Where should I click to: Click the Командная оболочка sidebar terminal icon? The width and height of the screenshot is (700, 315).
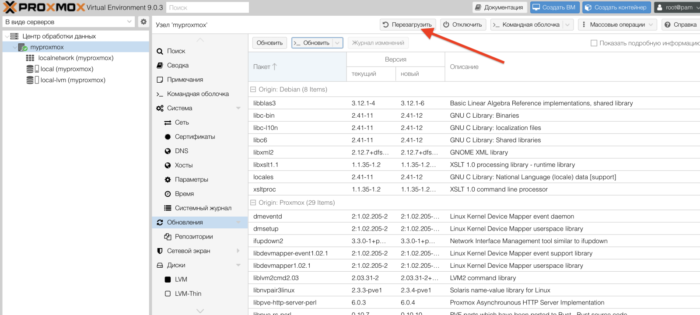[x=160, y=94]
